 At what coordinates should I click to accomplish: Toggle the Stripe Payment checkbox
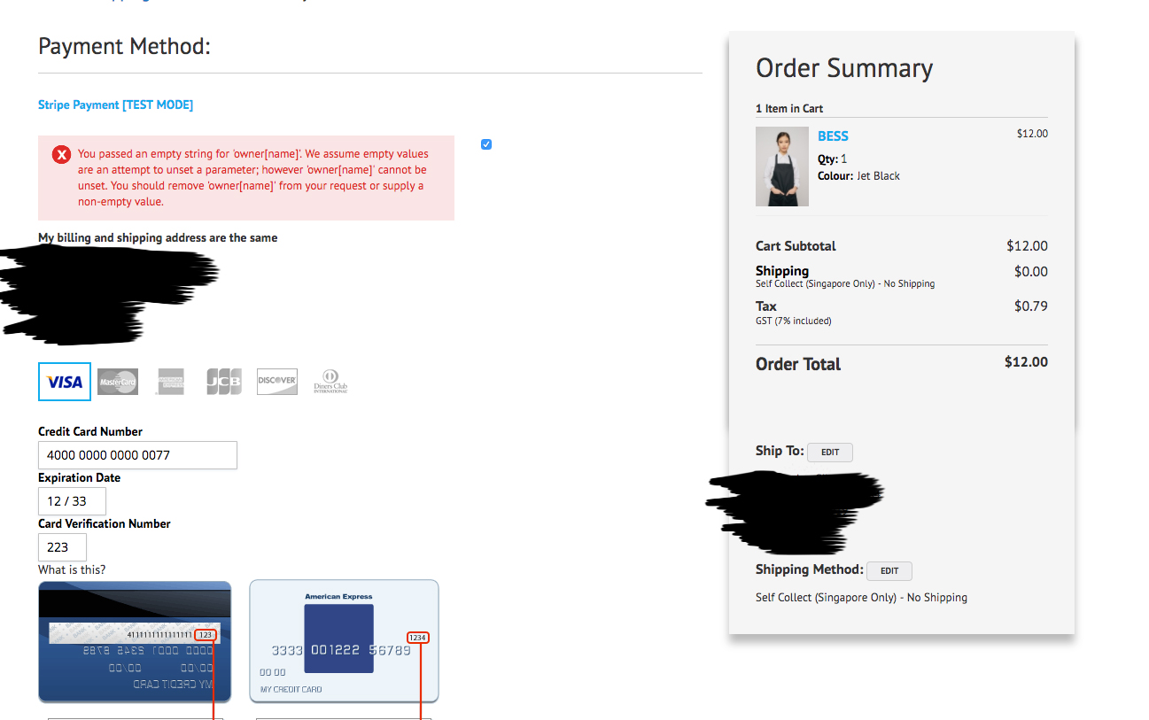click(x=486, y=144)
